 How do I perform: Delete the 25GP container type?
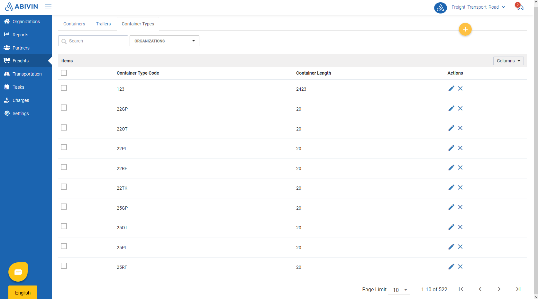[460, 207]
